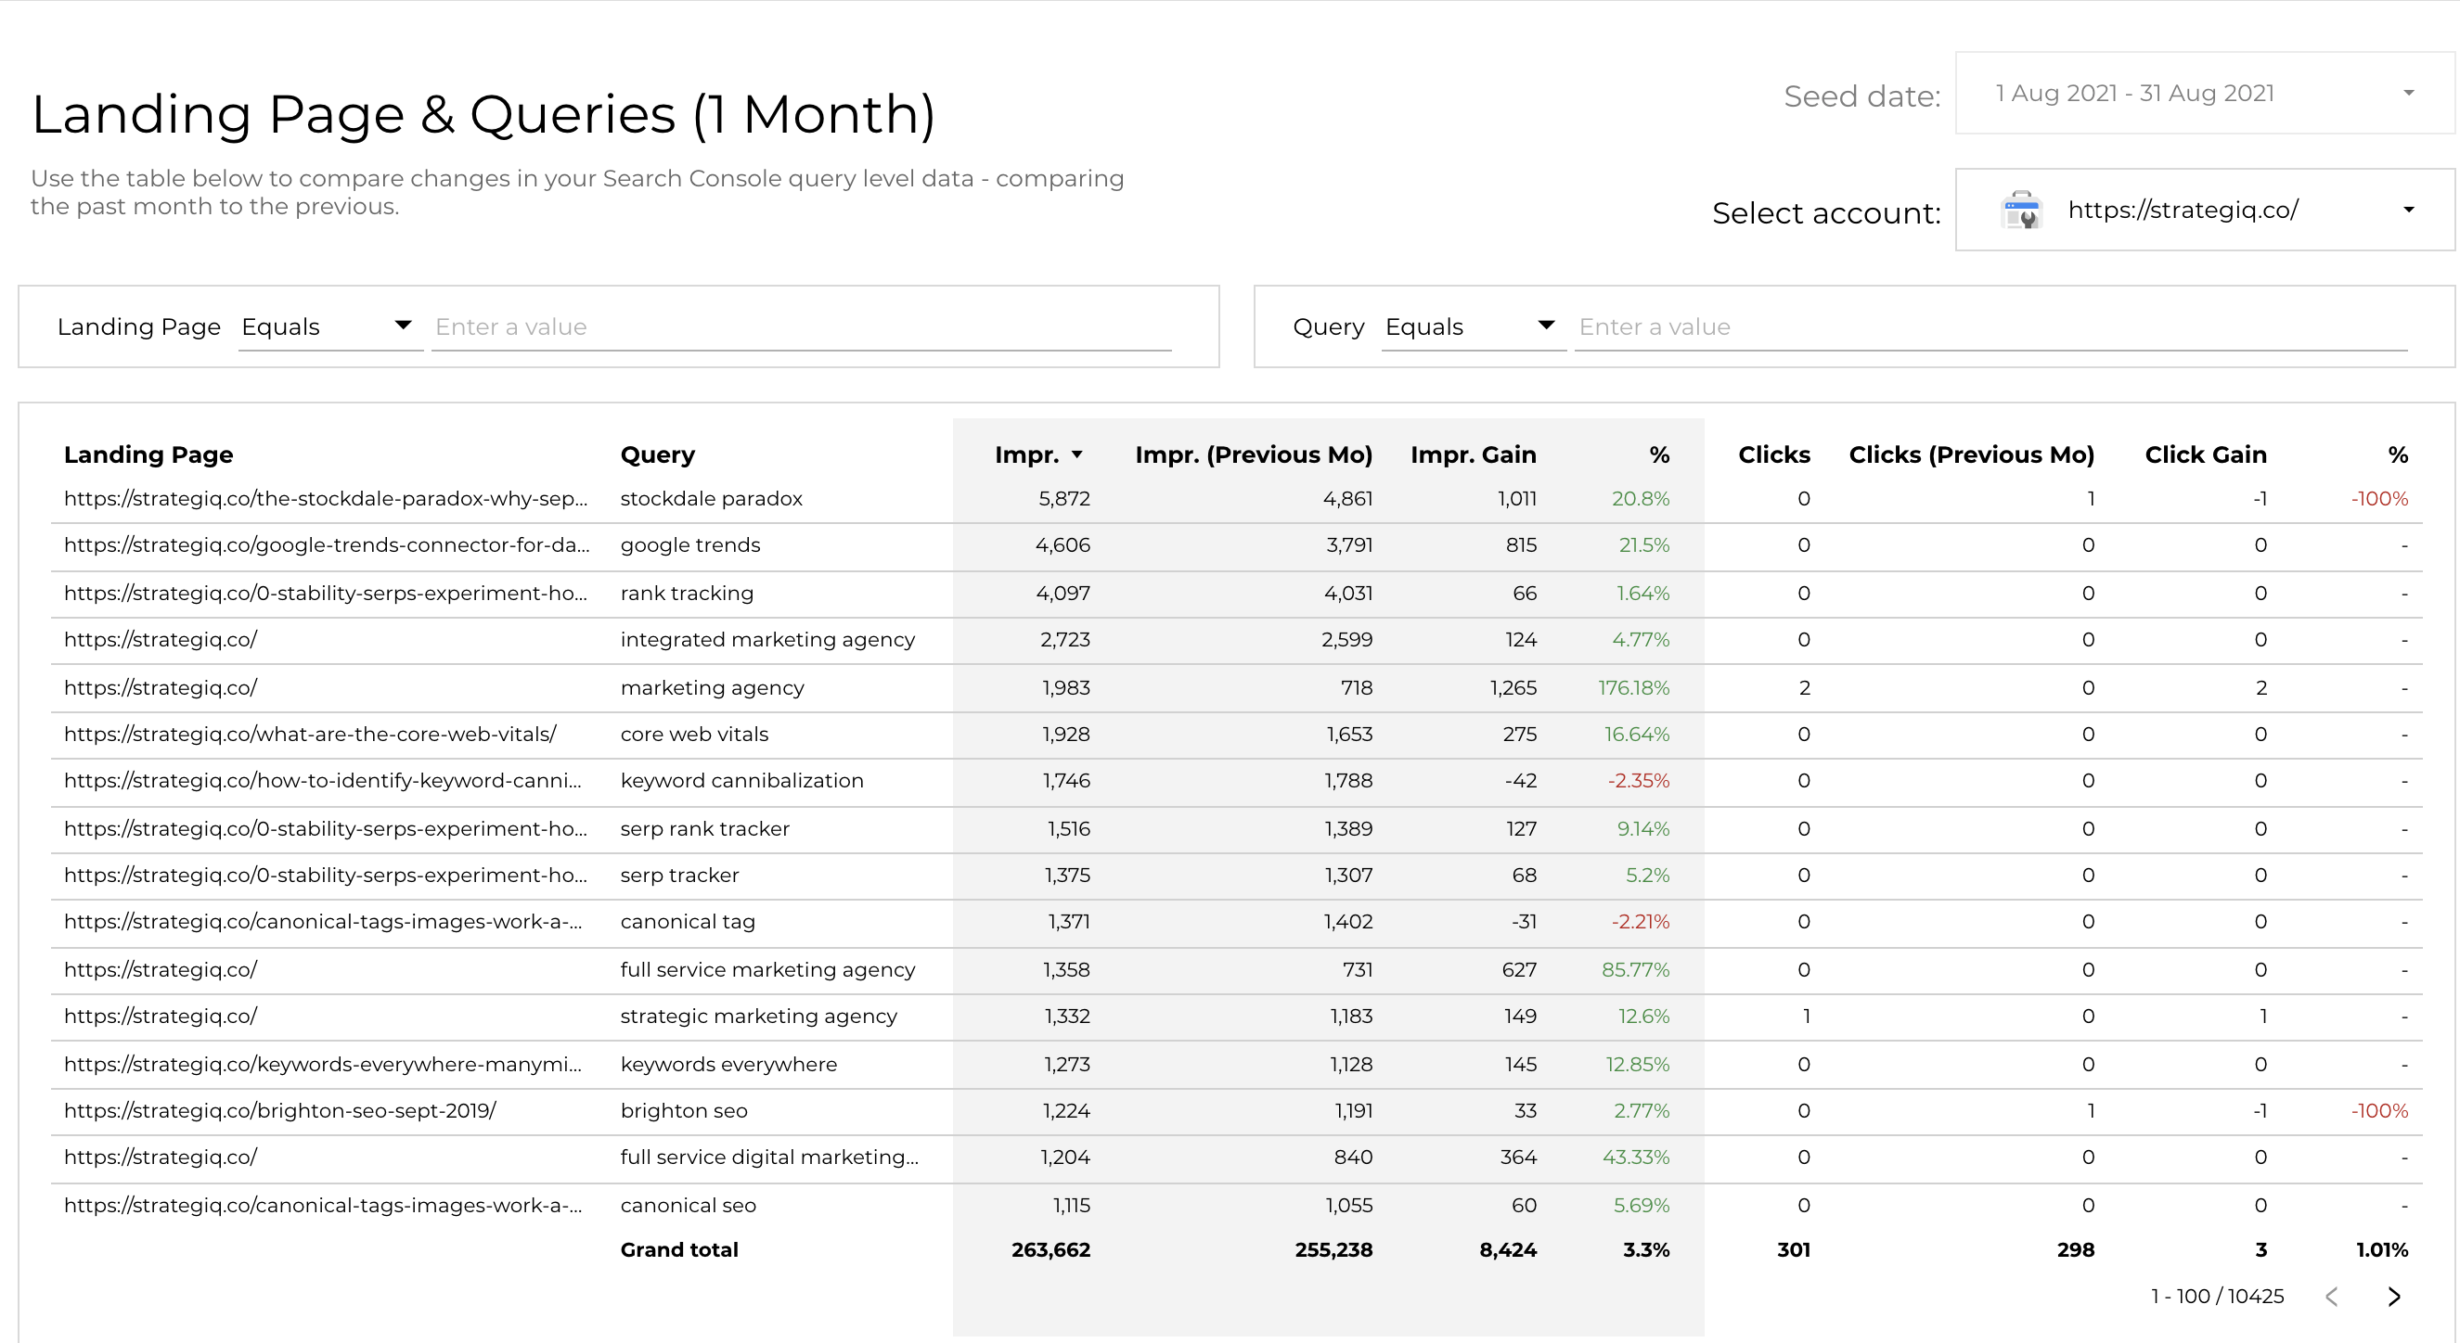Click the Impr. sort descending arrow
2460x1343 pixels.
(x=1077, y=455)
